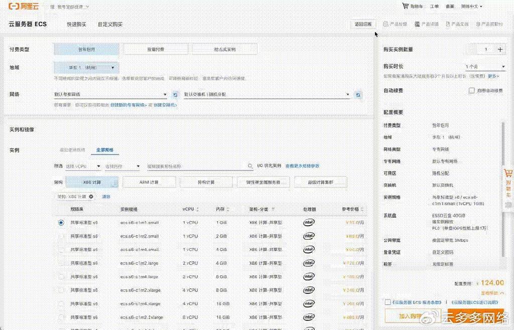Screen dimensions: 514x330
Task: Refresh the 默认专有网络 list
Action: tap(175, 95)
